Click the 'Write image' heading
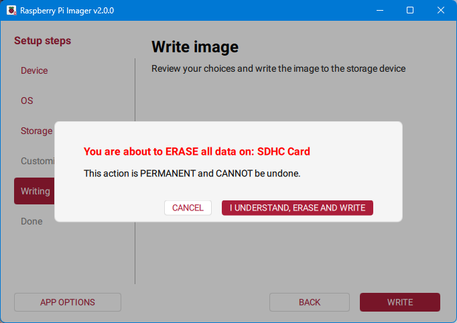The image size is (457, 323). click(x=195, y=47)
